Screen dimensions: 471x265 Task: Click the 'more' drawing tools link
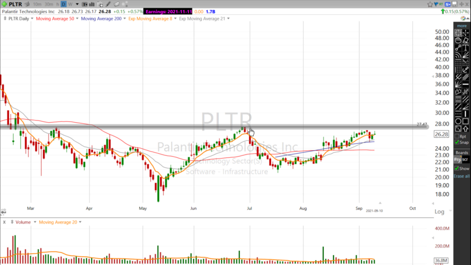(462, 26)
